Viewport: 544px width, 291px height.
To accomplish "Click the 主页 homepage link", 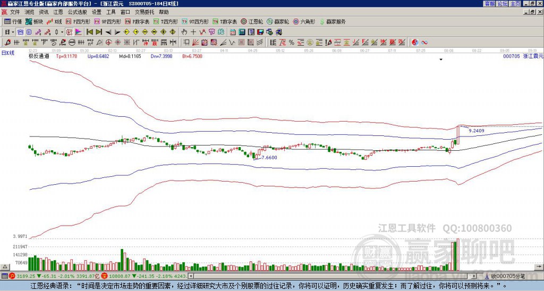I will pyautogui.click(x=515, y=4).
